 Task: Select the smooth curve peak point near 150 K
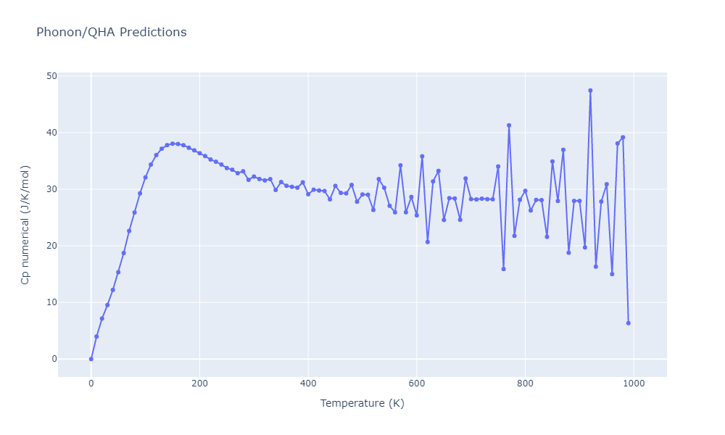pyautogui.click(x=173, y=144)
